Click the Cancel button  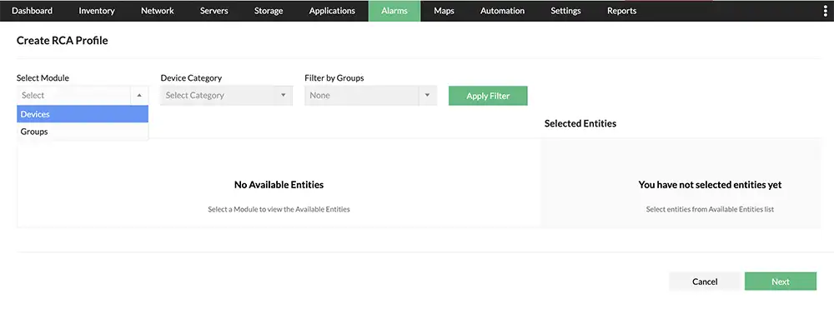(x=705, y=282)
